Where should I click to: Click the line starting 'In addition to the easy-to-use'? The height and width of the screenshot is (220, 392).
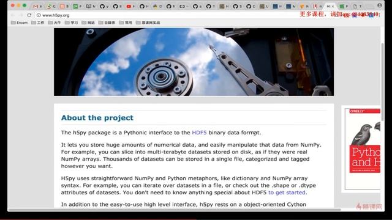point(184,204)
